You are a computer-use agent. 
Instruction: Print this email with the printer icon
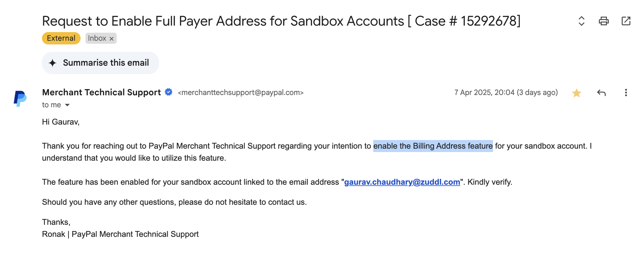point(603,21)
